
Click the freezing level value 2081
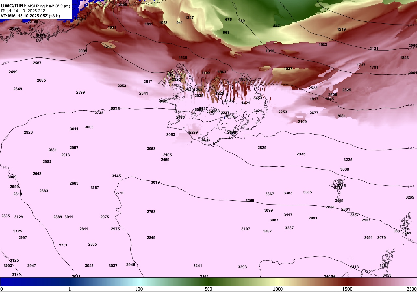point(341,116)
